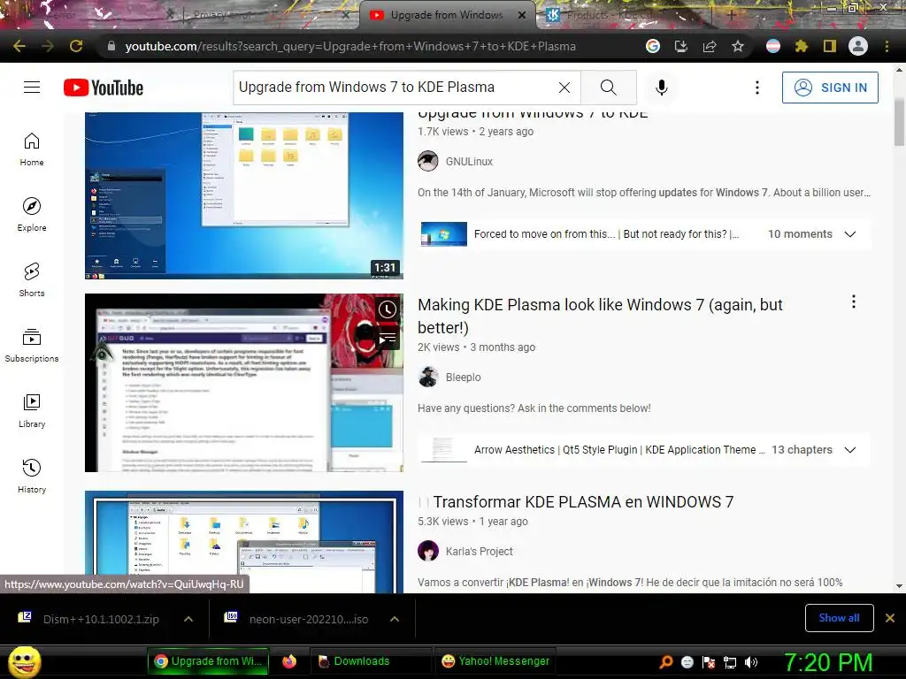The height and width of the screenshot is (679, 906).
Task: Open Dism++ download options arrow
Action: click(188, 619)
